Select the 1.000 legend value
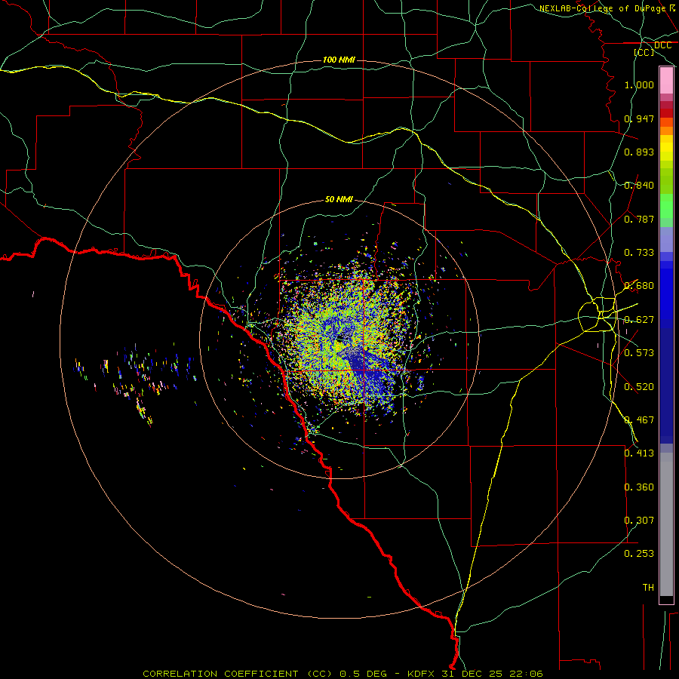 pos(639,84)
